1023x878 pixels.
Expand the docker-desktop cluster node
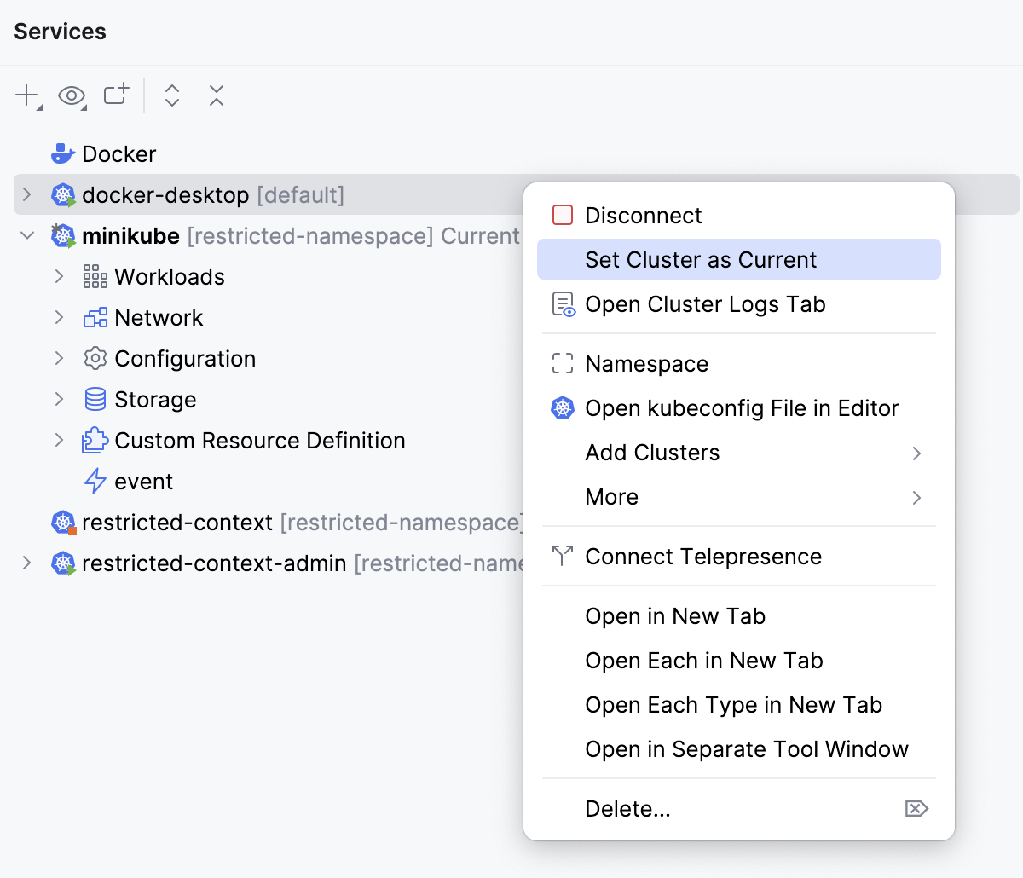pyautogui.click(x=27, y=195)
